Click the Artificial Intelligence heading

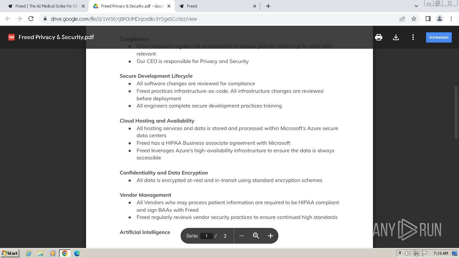[145, 232]
